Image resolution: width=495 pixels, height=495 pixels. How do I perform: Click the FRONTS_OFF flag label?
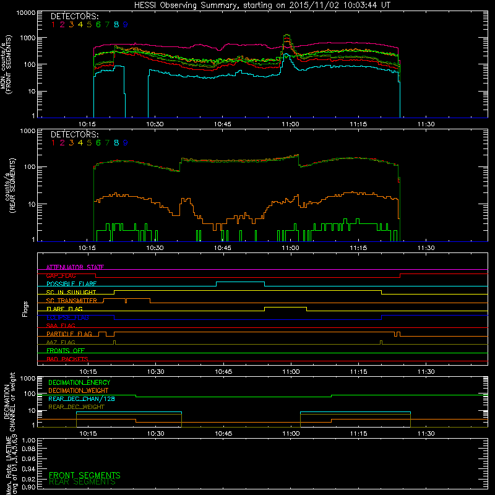66,351
